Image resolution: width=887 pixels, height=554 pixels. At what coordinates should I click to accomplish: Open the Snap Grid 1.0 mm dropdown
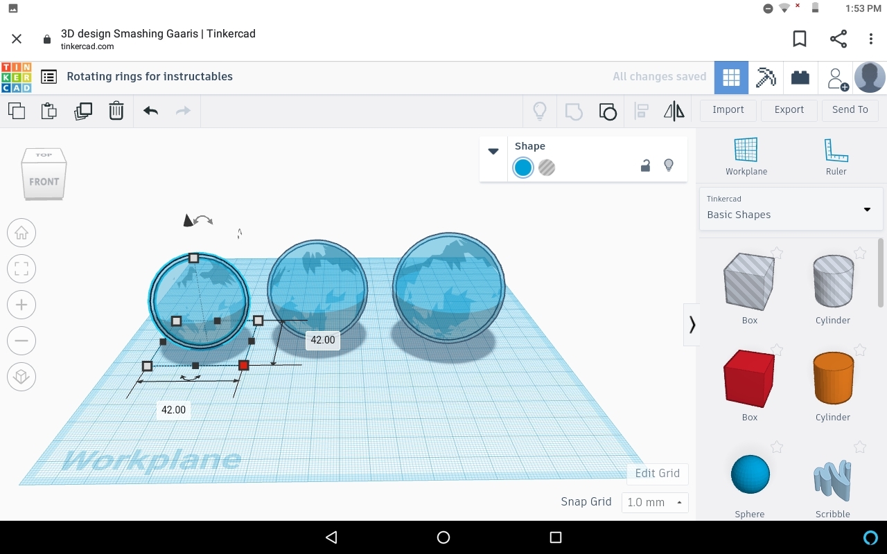point(655,503)
